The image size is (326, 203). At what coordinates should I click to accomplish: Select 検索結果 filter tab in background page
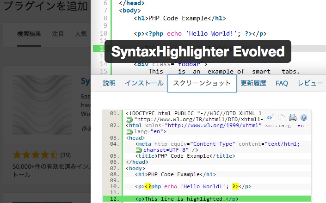(29, 34)
